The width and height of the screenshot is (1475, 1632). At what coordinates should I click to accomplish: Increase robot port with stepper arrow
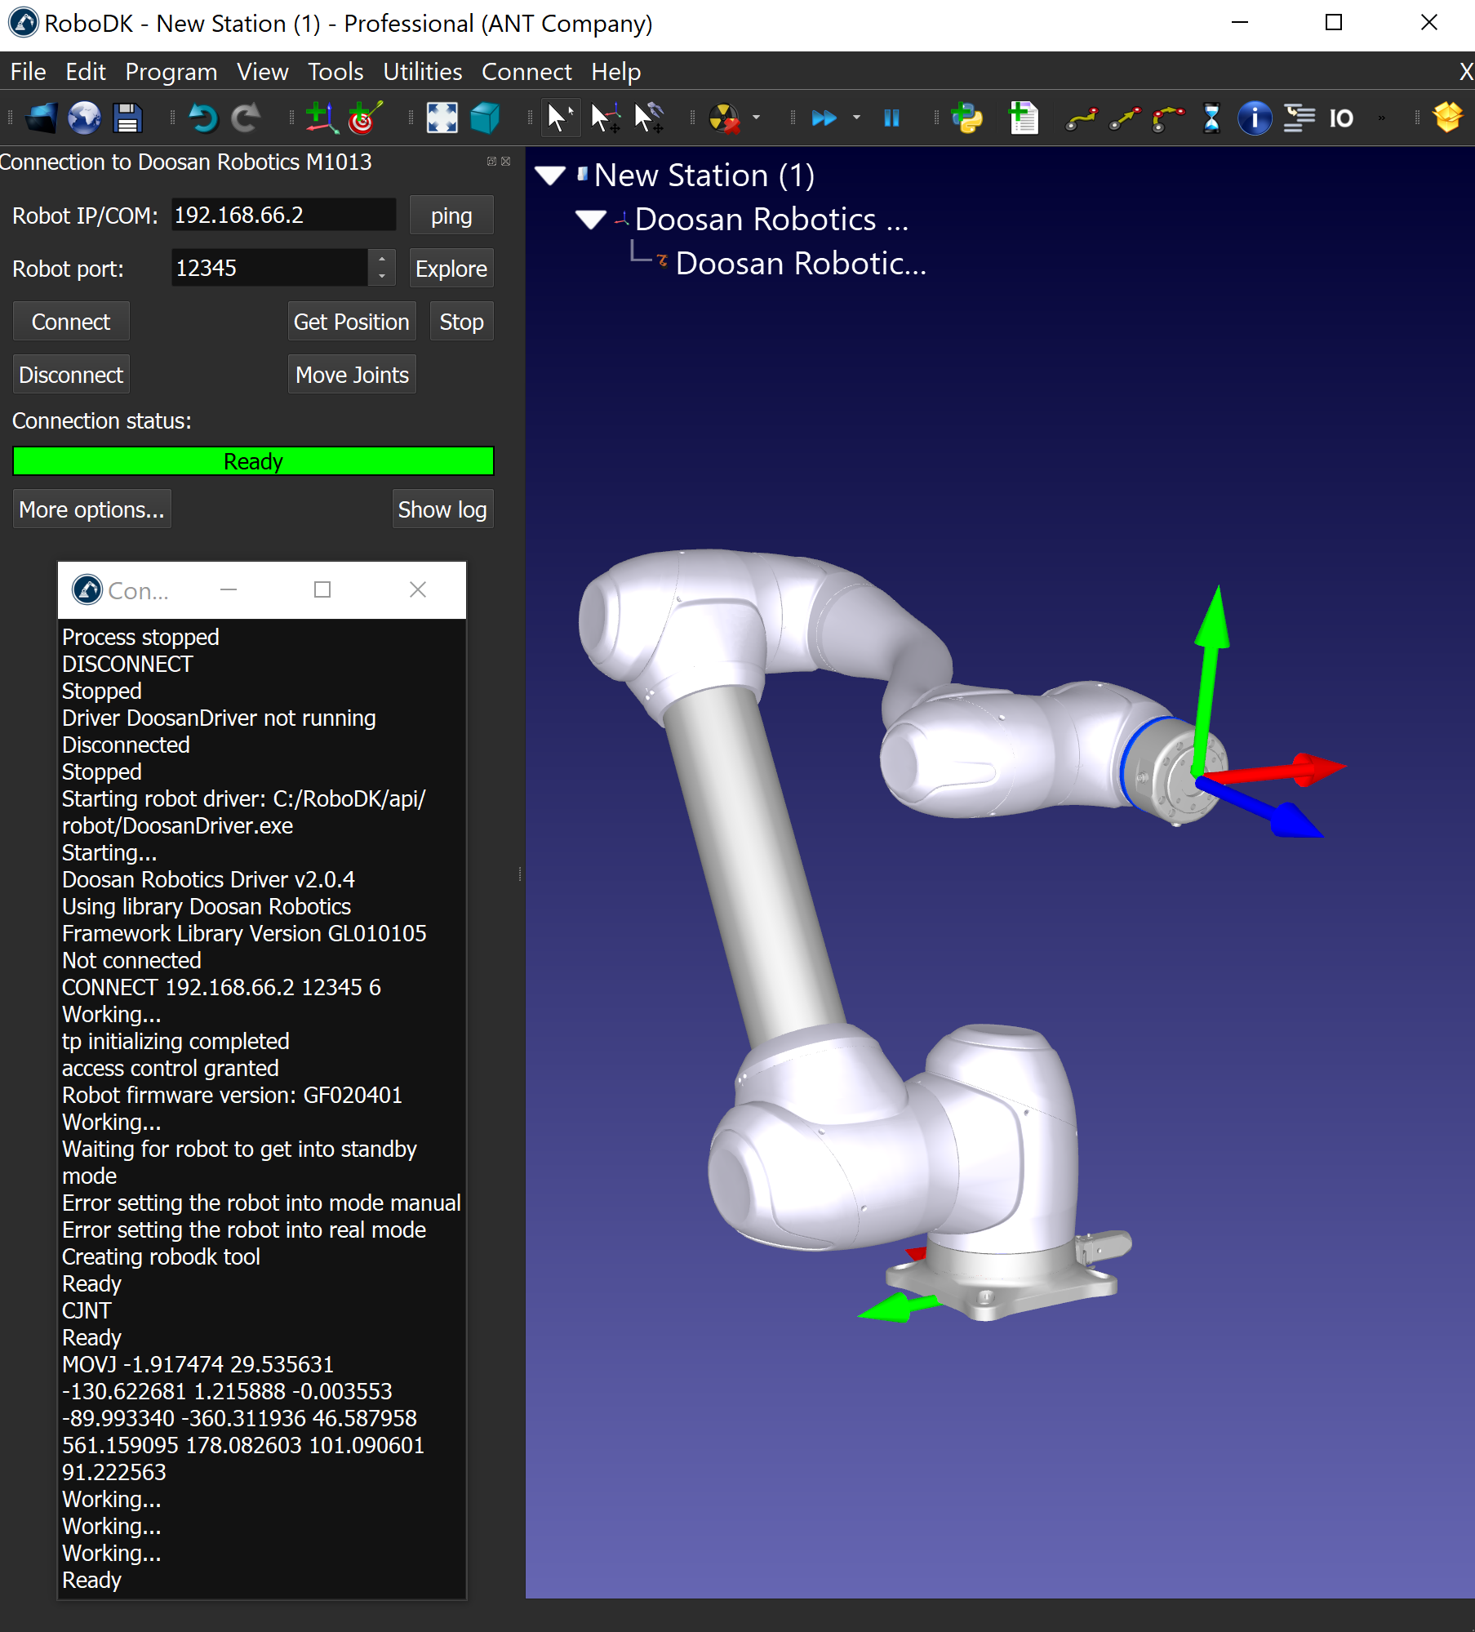click(x=381, y=260)
